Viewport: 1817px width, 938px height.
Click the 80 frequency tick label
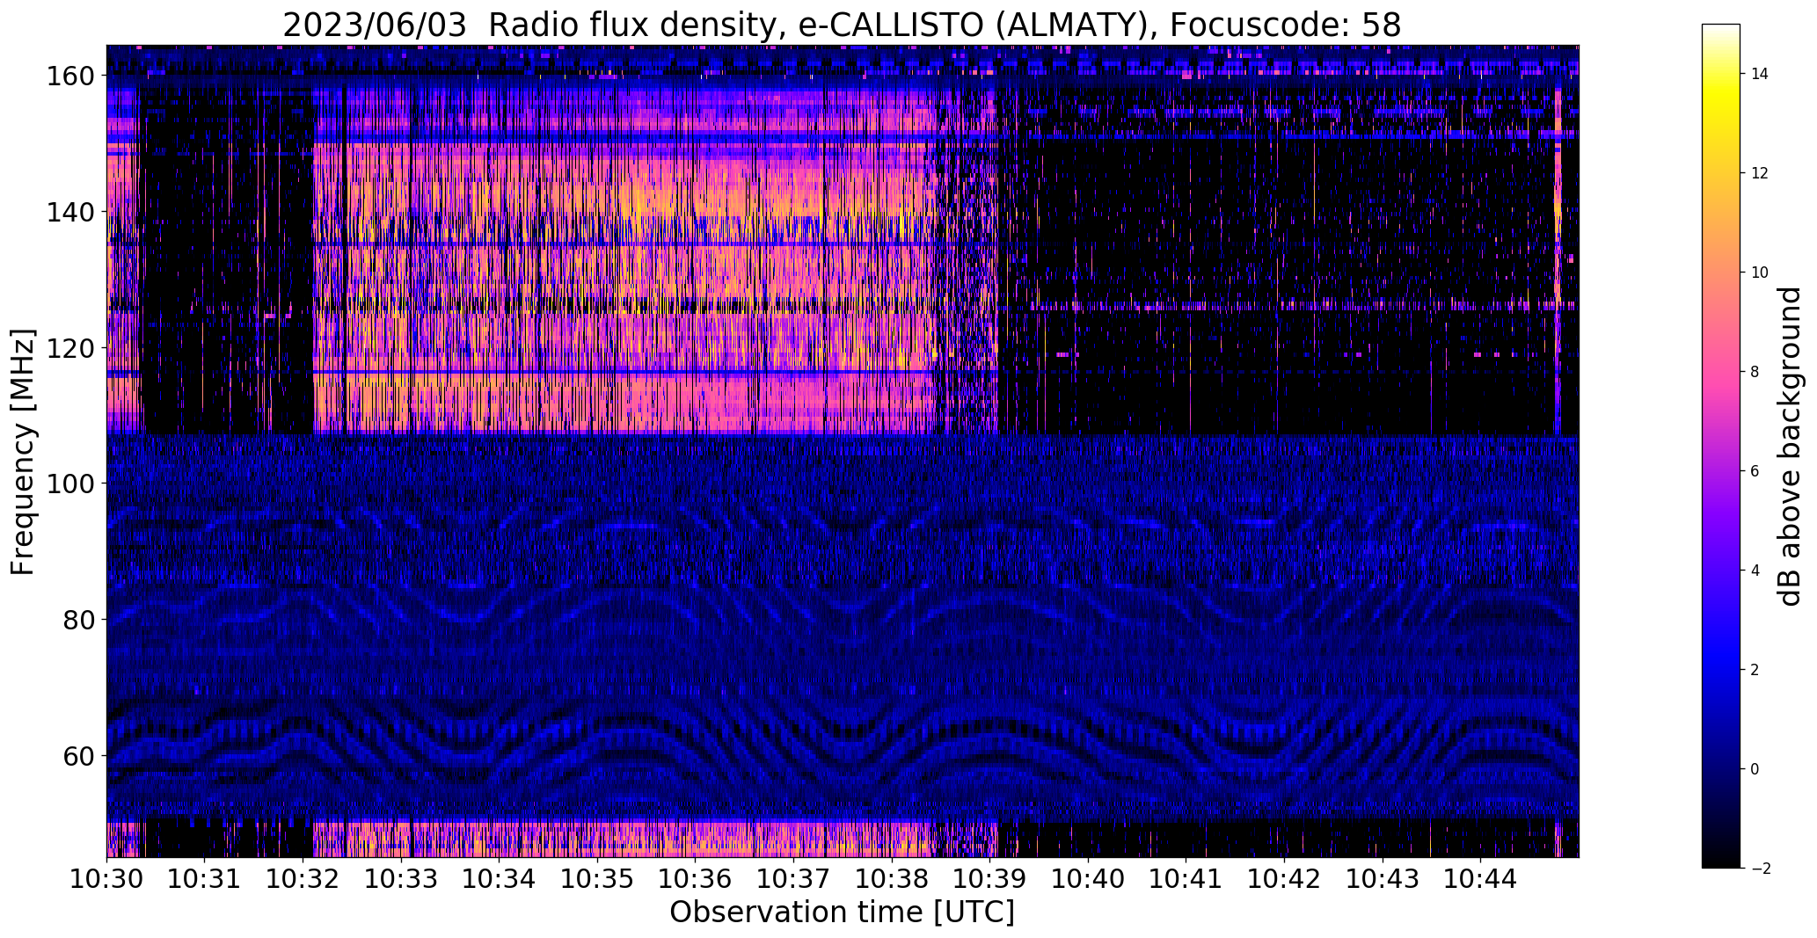click(x=77, y=620)
